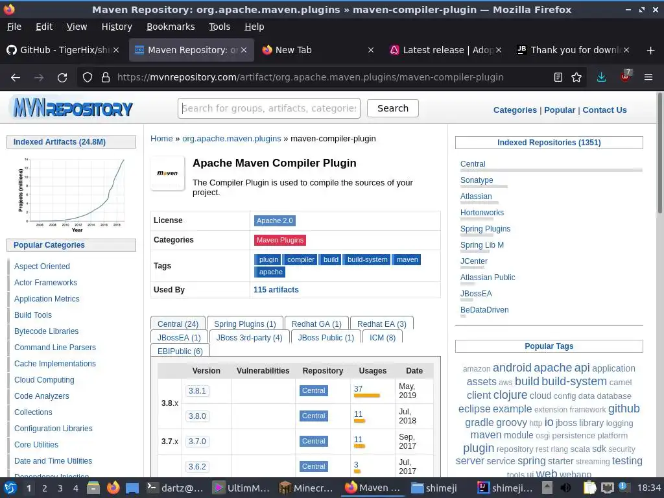Open the Sonatype repository link
The image size is (664, 498).
477,180
